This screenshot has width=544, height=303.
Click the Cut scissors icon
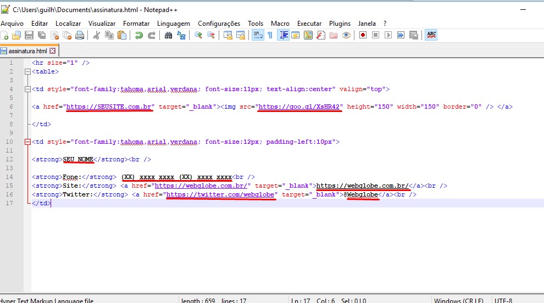97,35
